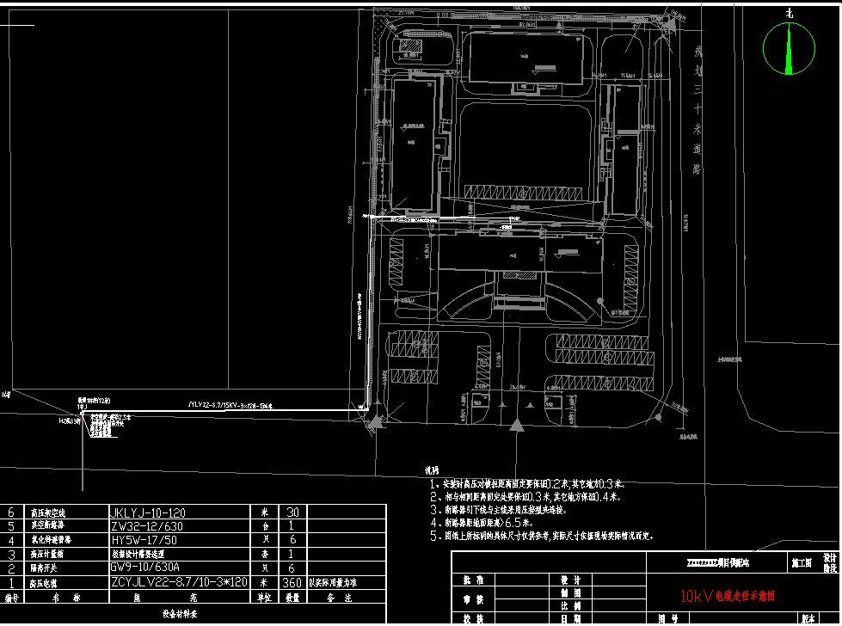The height and width of the screenshot is (626, 842).
Task: Select note 4 about 6.5 meter height
Action: click(x=487, y=522)
